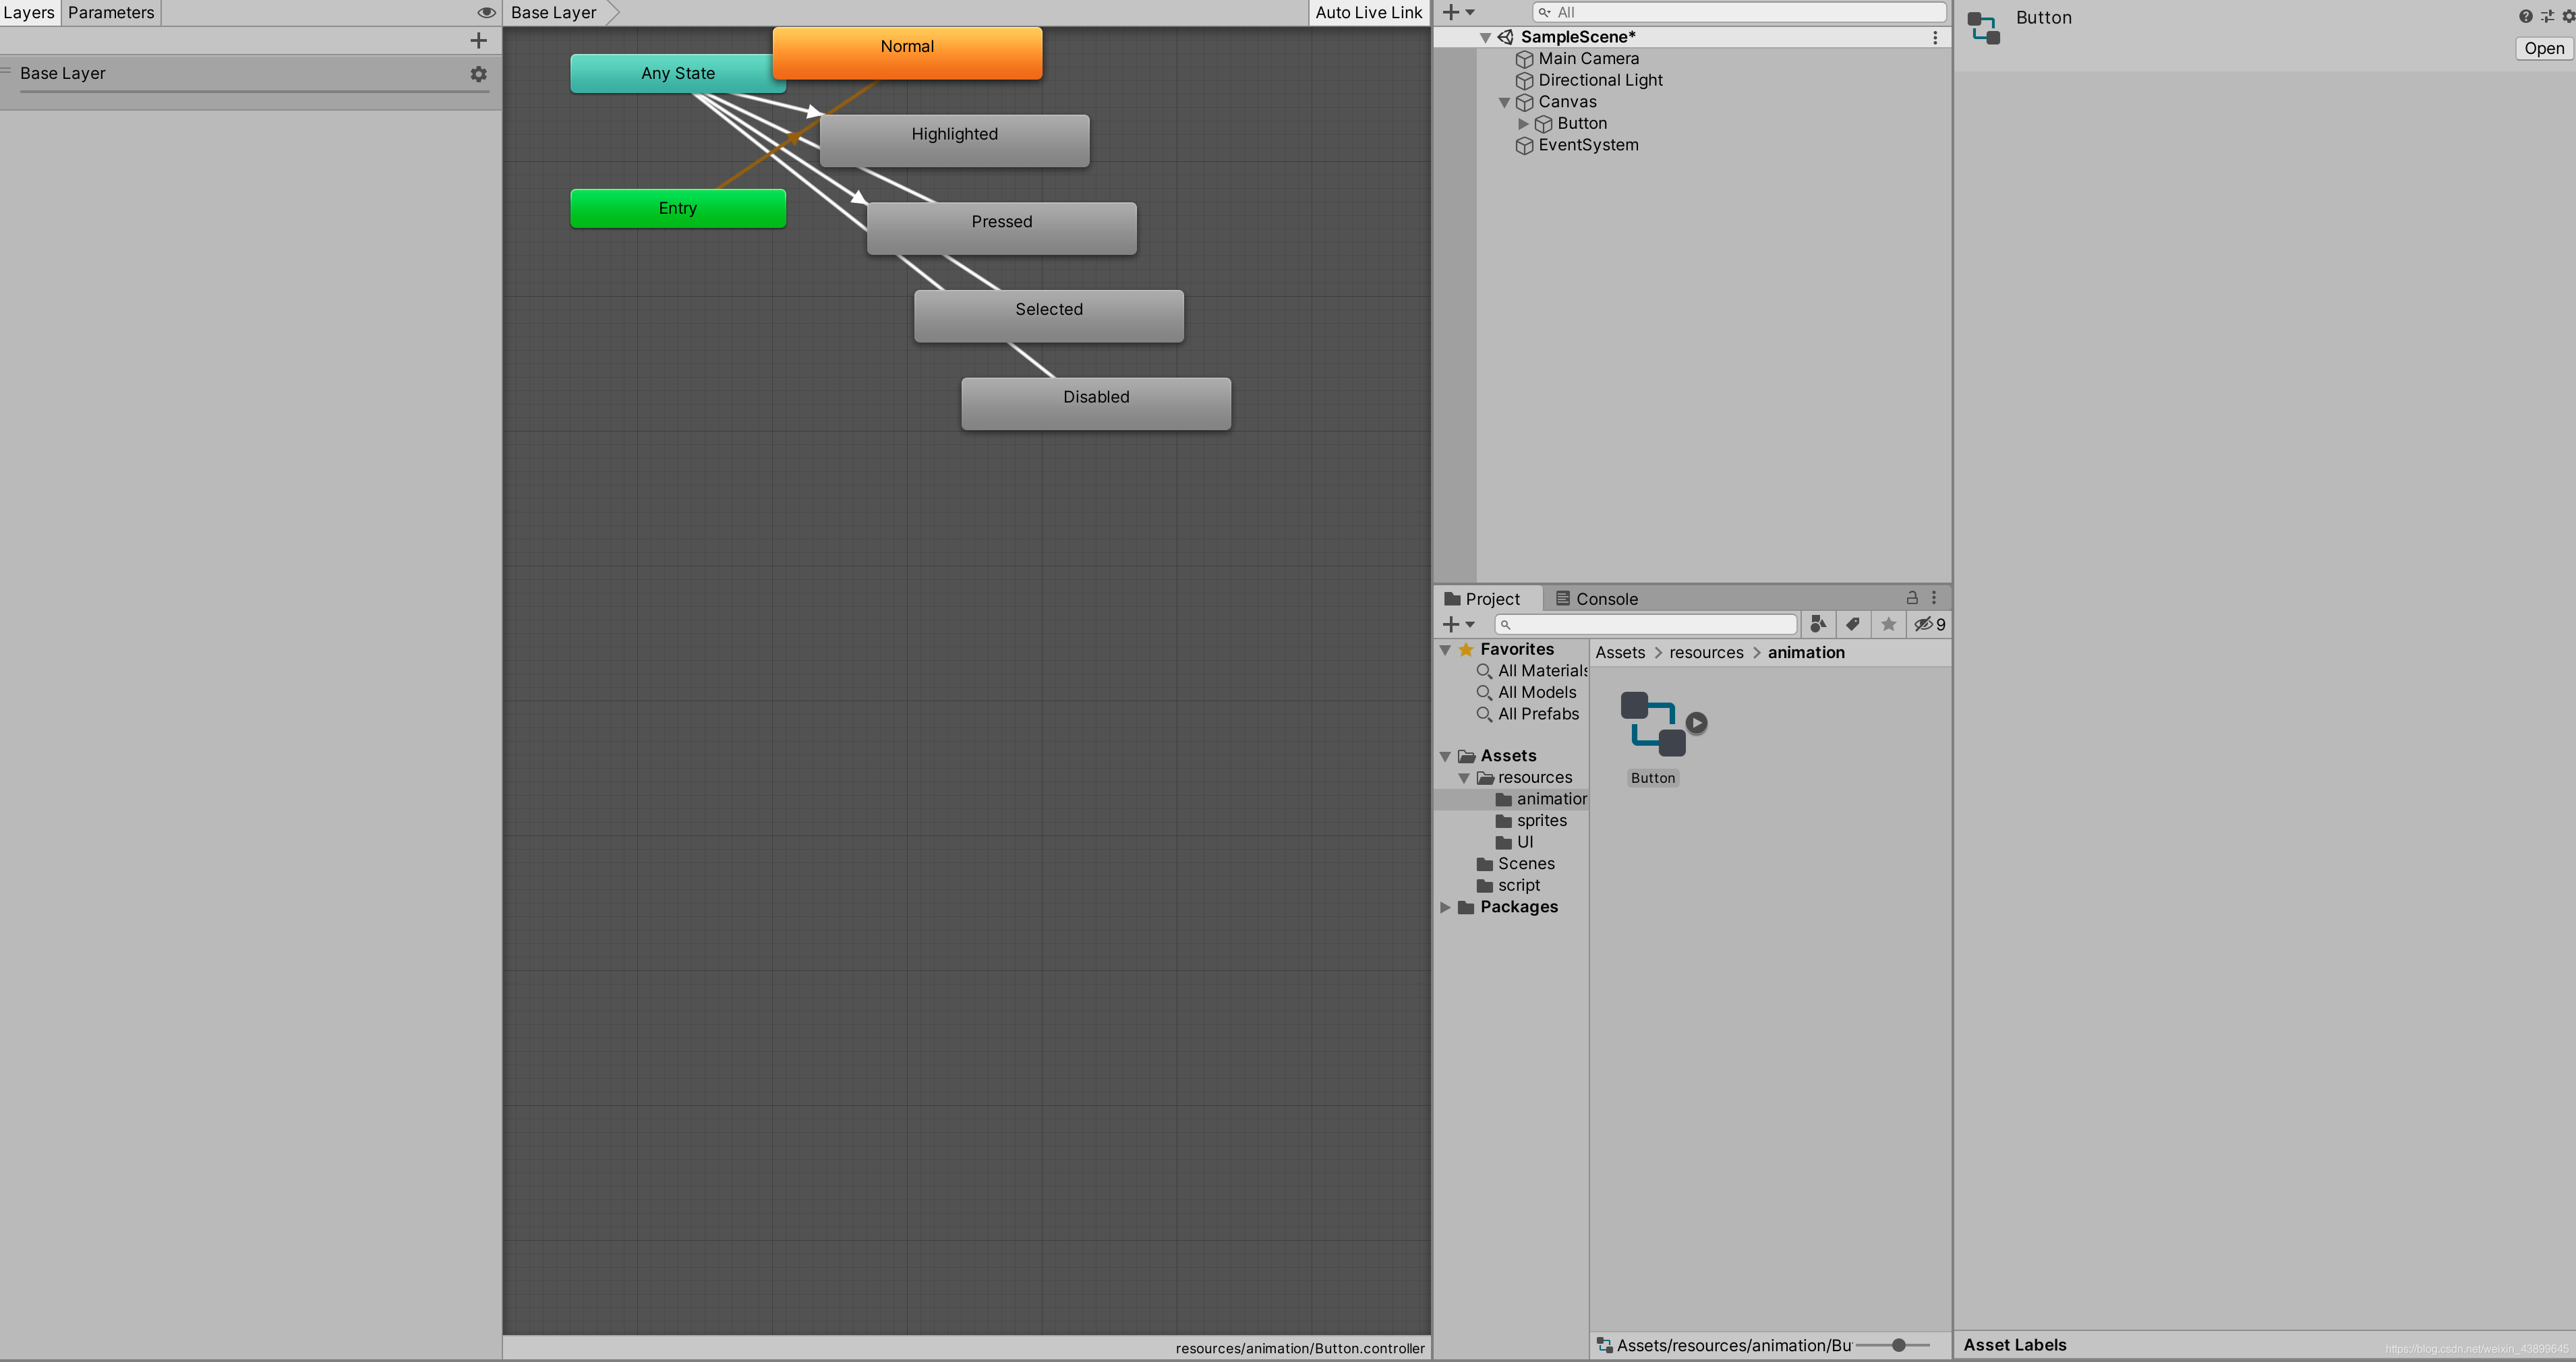Add a new animator layer
Image resolution: width=2576 pixels, height=1362 pixels.
(x=478, y=40)
